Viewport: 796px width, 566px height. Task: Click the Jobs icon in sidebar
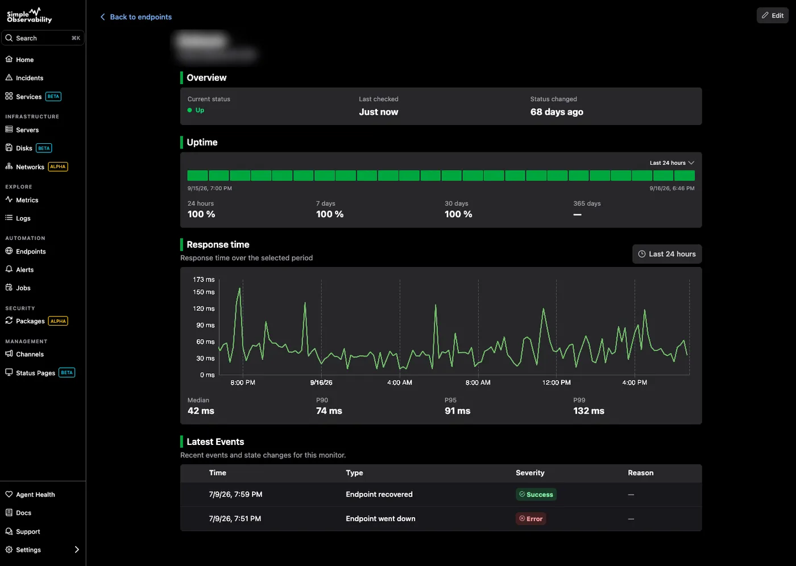(9, 288)
